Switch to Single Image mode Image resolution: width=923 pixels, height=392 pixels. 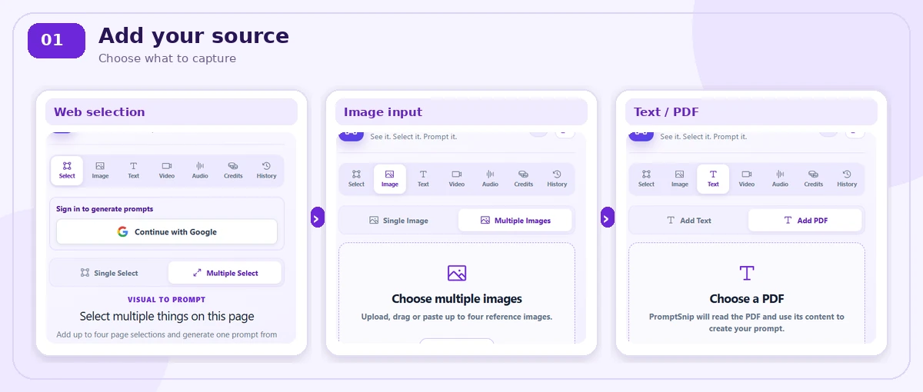[x=398, y=221]
